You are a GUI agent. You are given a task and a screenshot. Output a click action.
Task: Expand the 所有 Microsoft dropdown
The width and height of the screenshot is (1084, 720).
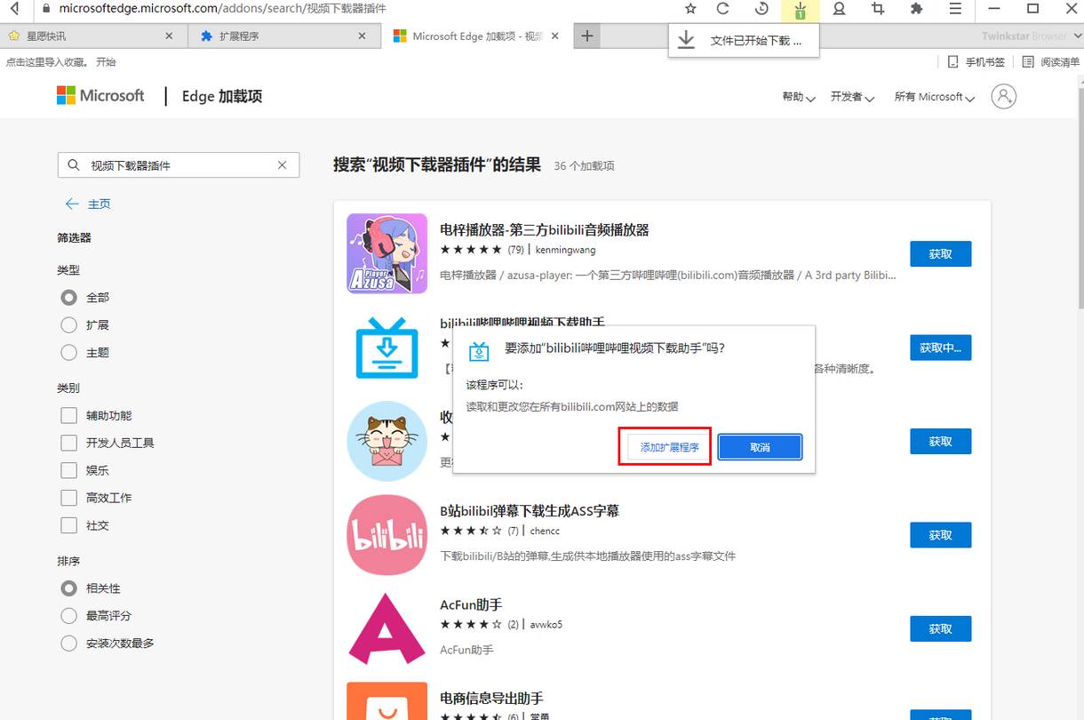pos(935,97)
